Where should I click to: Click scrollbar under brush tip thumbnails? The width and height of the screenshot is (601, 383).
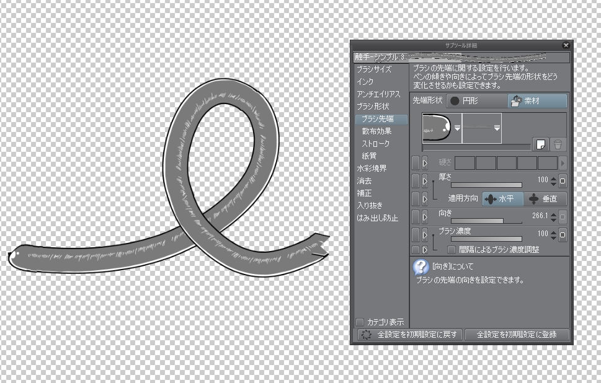click(476, 147)
